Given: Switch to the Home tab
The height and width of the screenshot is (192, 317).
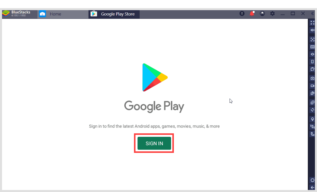Looking at the screenshot, I should (x=63, y=14).
